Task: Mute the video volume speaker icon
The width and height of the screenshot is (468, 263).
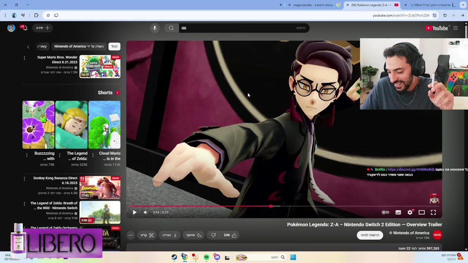Action: click(x=146, y=212)
